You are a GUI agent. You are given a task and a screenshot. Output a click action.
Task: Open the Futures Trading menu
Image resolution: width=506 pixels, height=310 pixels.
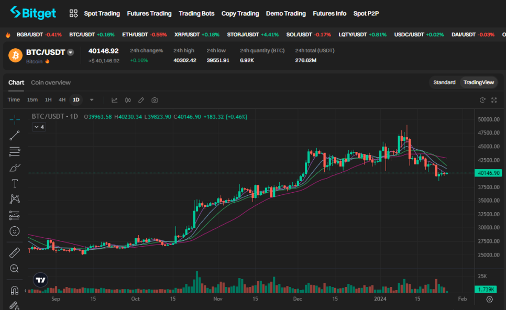pos(149,14)
